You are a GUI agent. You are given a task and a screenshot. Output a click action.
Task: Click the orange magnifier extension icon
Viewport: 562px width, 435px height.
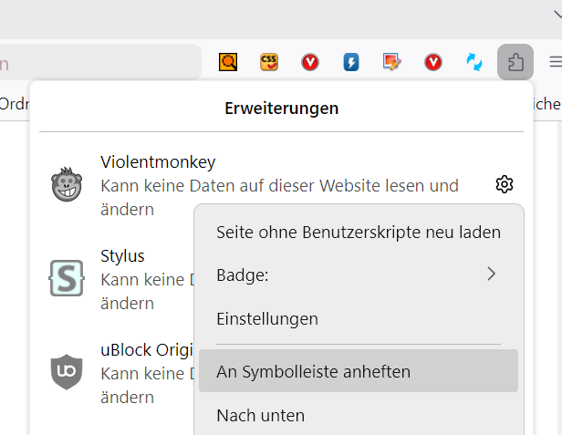228,62
